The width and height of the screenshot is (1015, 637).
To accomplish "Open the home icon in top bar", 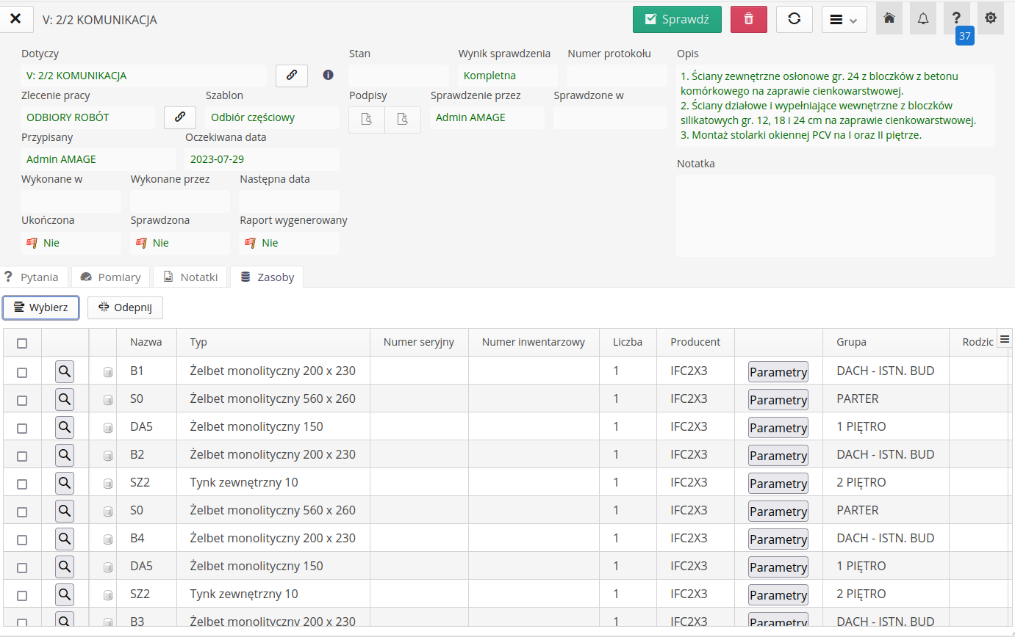I will (x=889, y=18).
